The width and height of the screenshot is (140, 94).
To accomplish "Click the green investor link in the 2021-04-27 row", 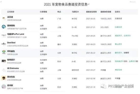I will (x=118, y=70).
